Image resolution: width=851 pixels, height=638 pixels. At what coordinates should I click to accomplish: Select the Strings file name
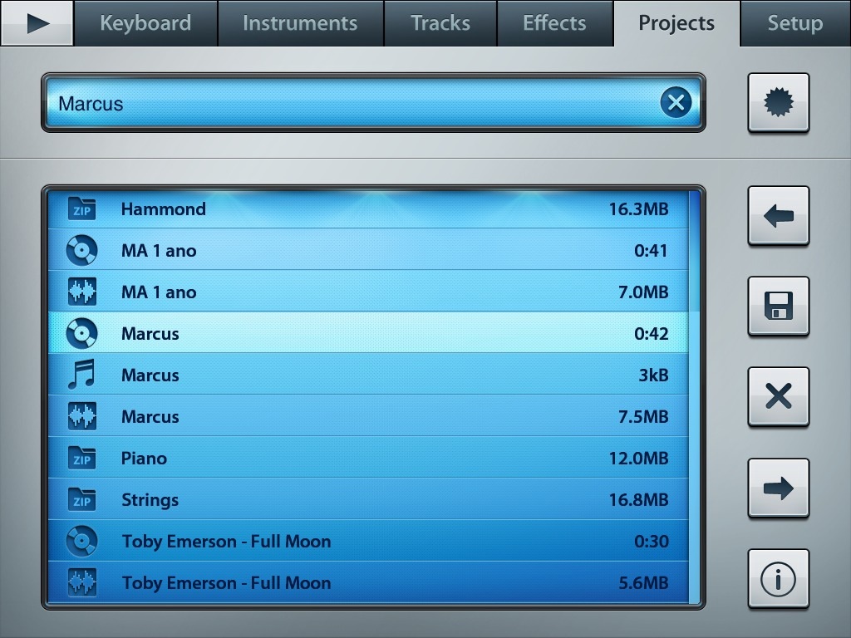click(150, 500)
